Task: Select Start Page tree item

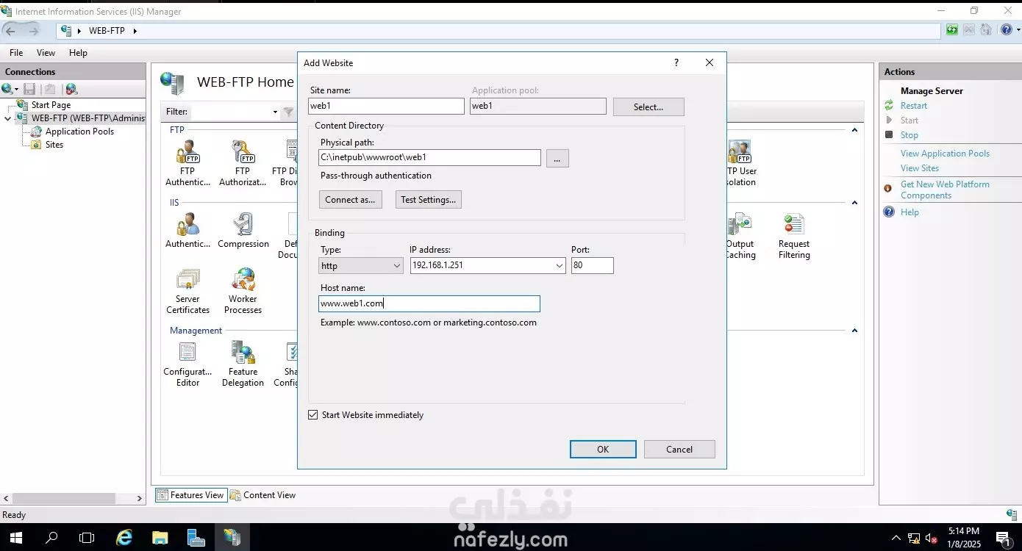Action: tap(51, 105)
